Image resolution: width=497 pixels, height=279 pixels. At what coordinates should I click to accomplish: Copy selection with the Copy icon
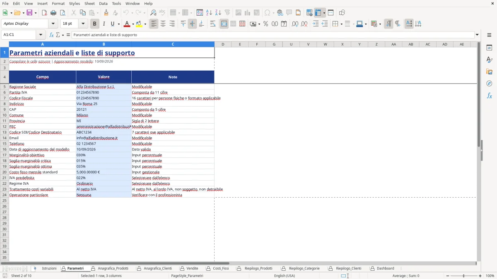tap(83, 13)
